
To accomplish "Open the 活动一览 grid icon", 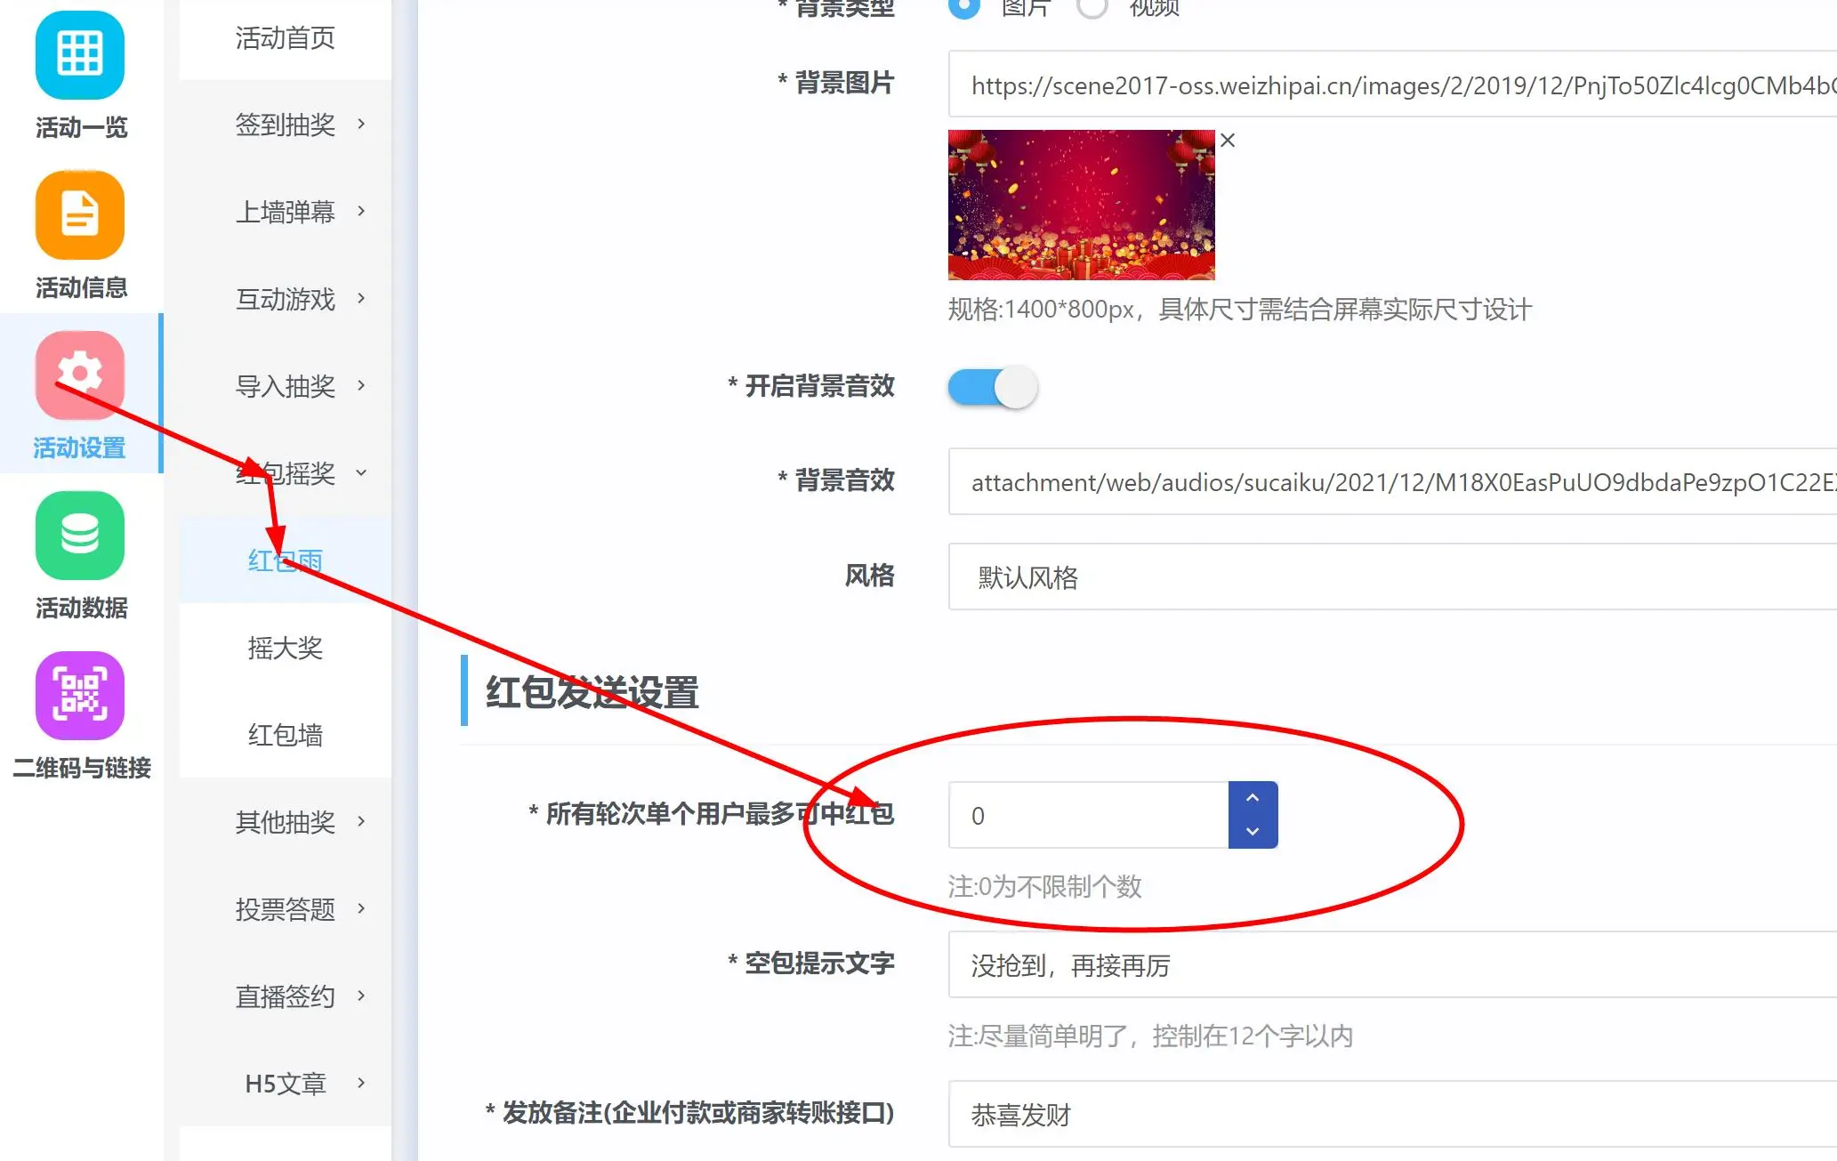I will pyautogui.click(x=80, y=55).
